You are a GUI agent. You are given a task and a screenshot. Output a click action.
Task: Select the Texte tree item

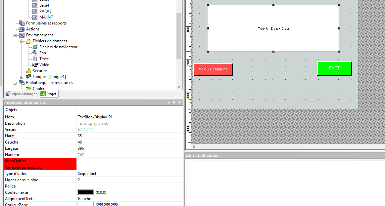(44, 59)
